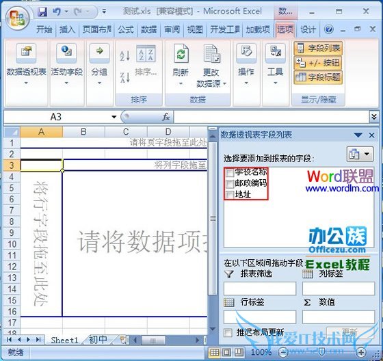Save the workbook with the floppy icon
This screenshot has height=361, width=383.
tap(42, 12)
